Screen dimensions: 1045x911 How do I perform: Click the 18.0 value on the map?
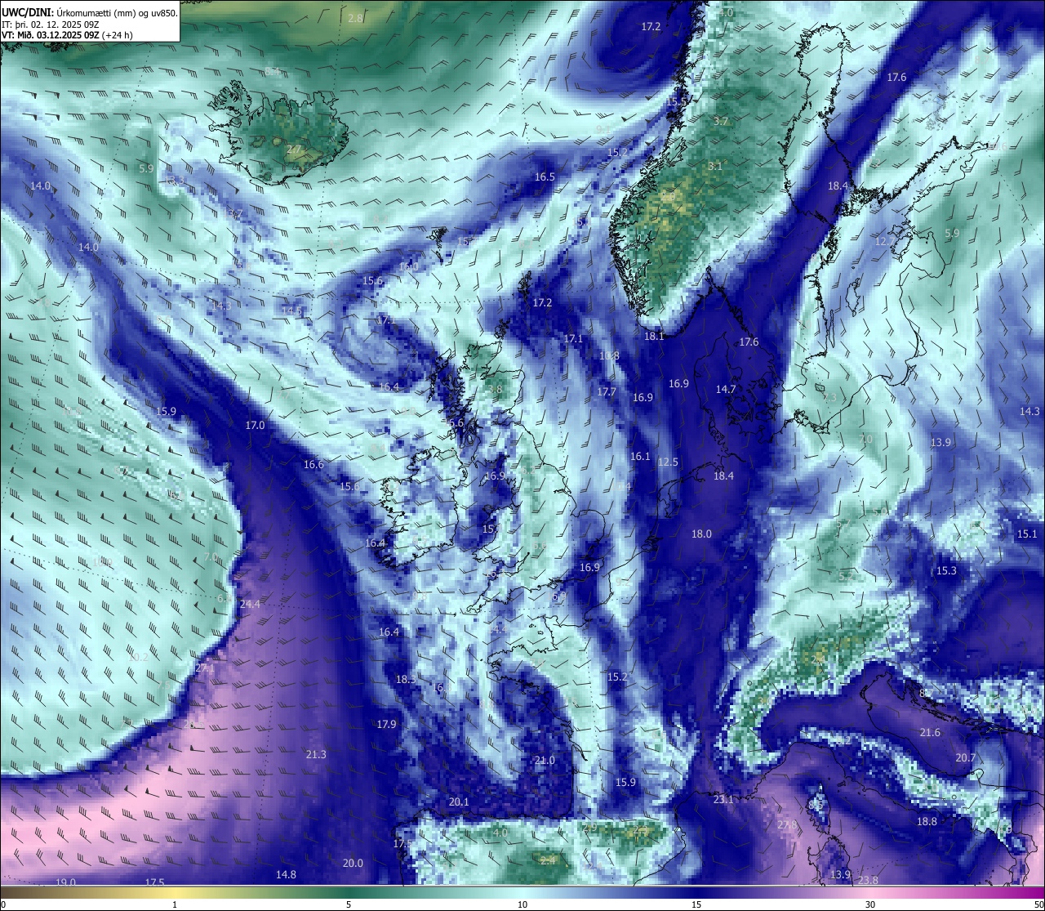coord(701,534)
